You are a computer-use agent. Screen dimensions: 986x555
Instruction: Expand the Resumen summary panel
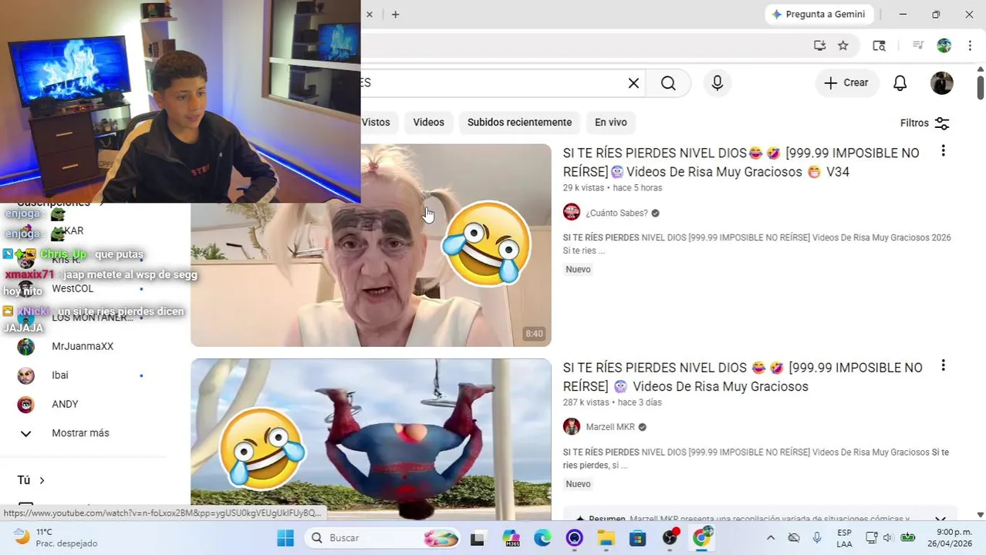pos(940,519)
